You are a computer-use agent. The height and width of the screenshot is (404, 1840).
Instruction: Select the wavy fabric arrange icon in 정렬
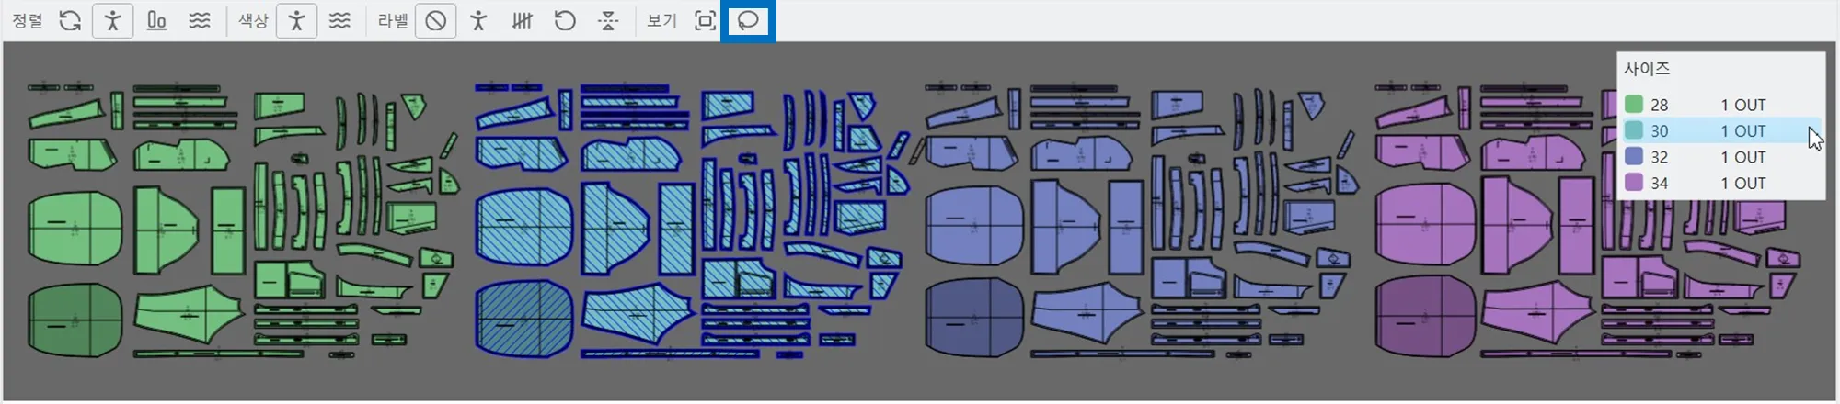click(200, 20)
